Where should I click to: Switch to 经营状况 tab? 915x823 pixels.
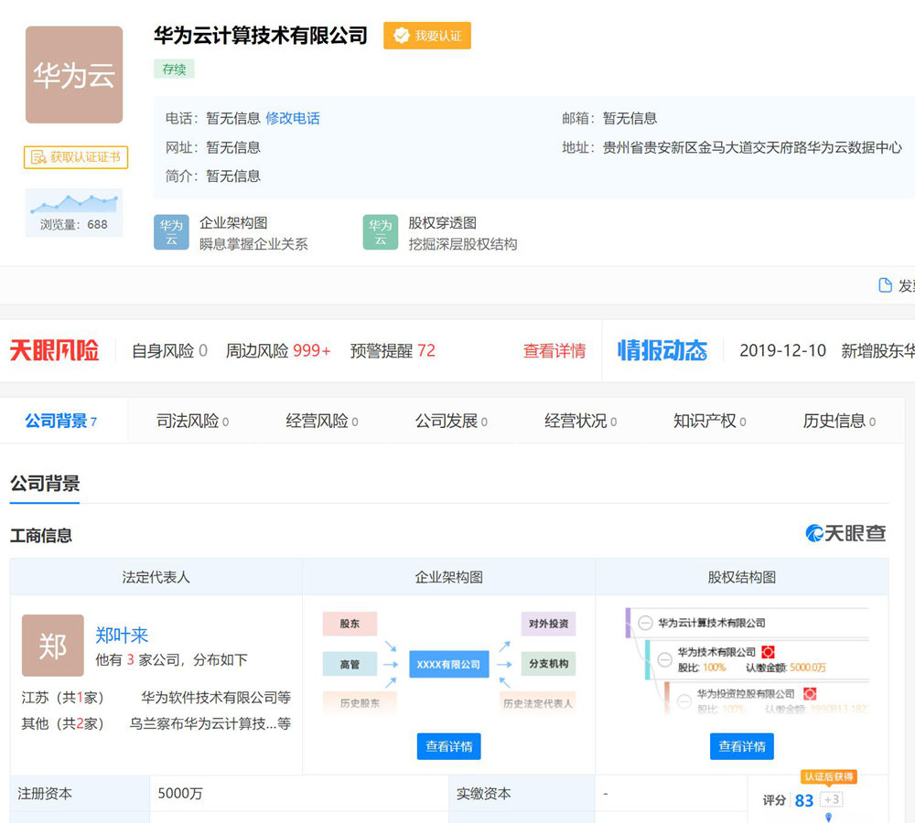click(x=581, y=421)
